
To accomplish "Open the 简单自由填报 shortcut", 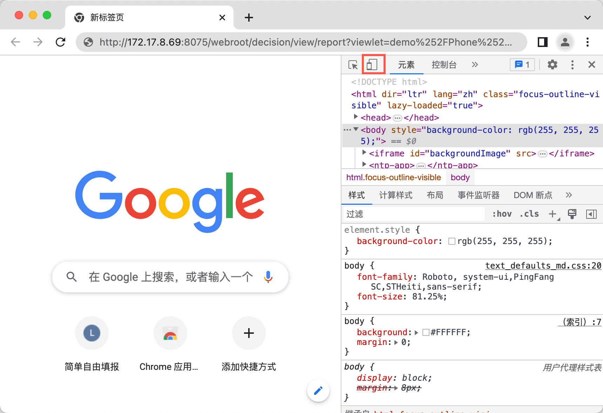I will point(92,344).
